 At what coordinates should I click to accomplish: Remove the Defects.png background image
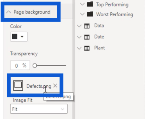55,86
